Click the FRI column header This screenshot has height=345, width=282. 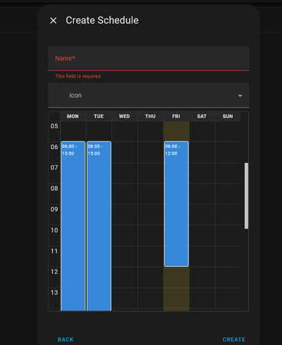tap(176, 117)
